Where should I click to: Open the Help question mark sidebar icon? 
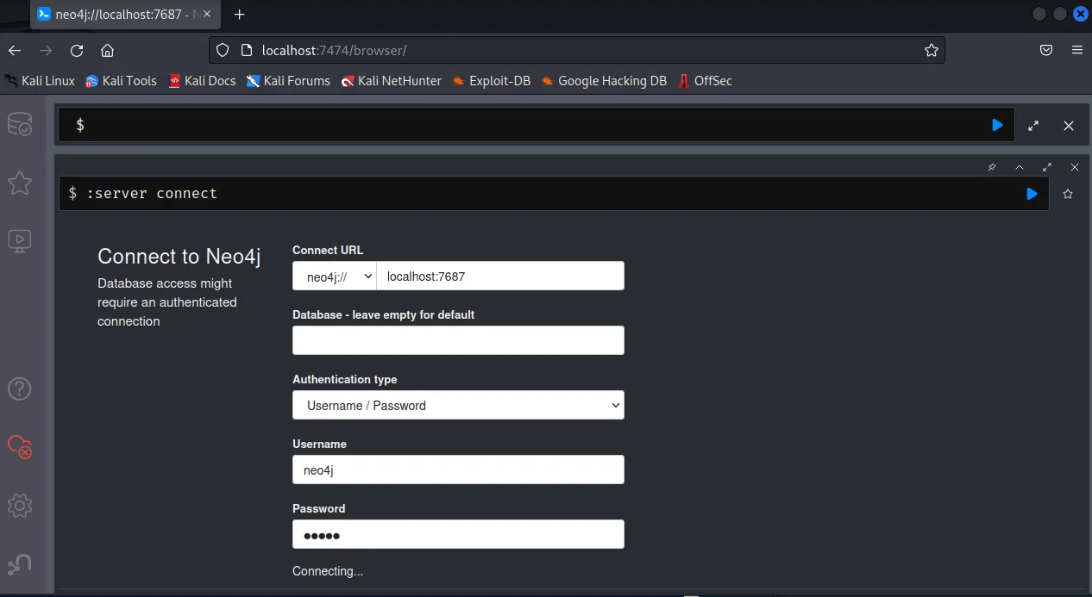click(x=20, y=389)
